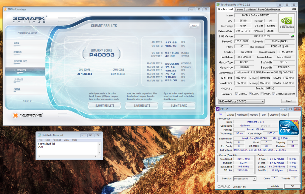Open Upgrade in the 3DMark sidebar
Screen dimensions: 305x194
point(18,80)
